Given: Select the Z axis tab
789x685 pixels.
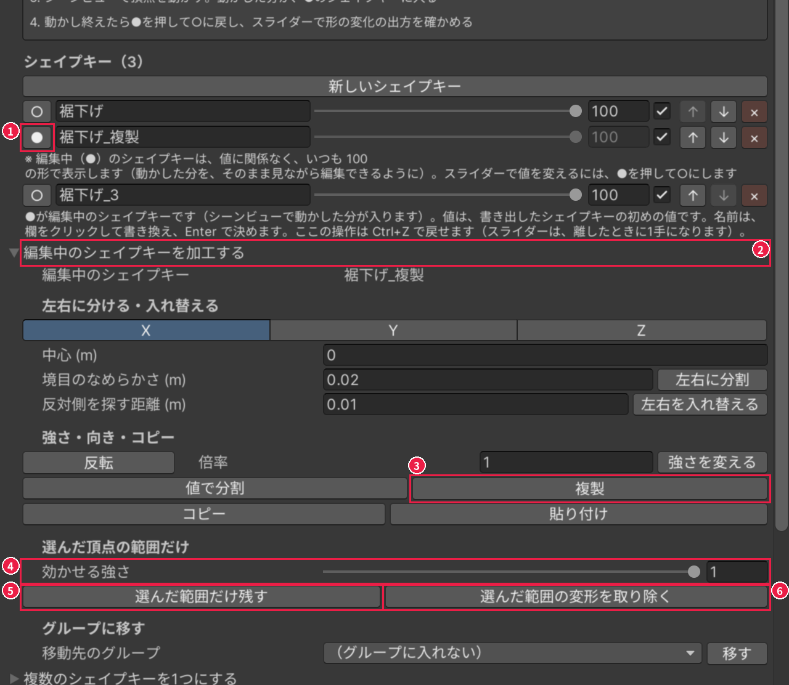Looking at the screenshot, I should tap(642, 331).
